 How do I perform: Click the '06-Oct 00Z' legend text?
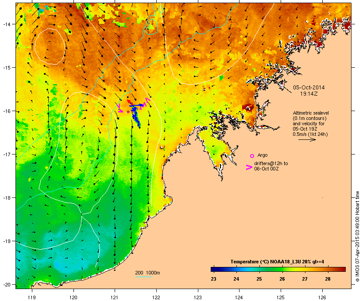266,169
